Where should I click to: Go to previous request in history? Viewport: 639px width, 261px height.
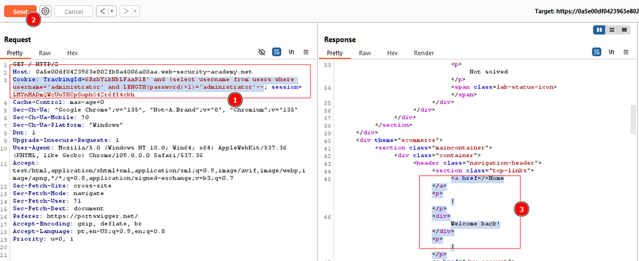pyautogui.click(x=102, y=11)
